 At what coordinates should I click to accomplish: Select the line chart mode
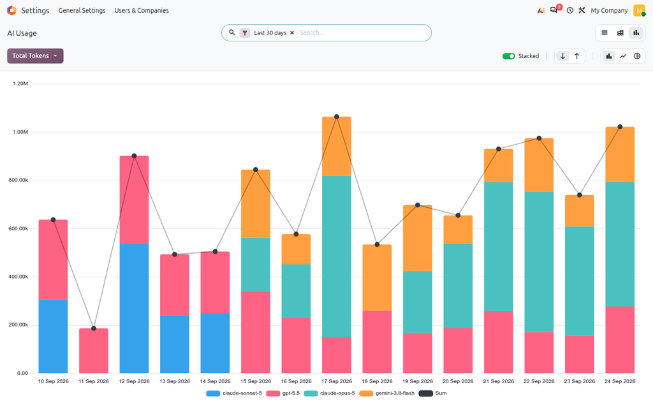click(x=623, y=56)
